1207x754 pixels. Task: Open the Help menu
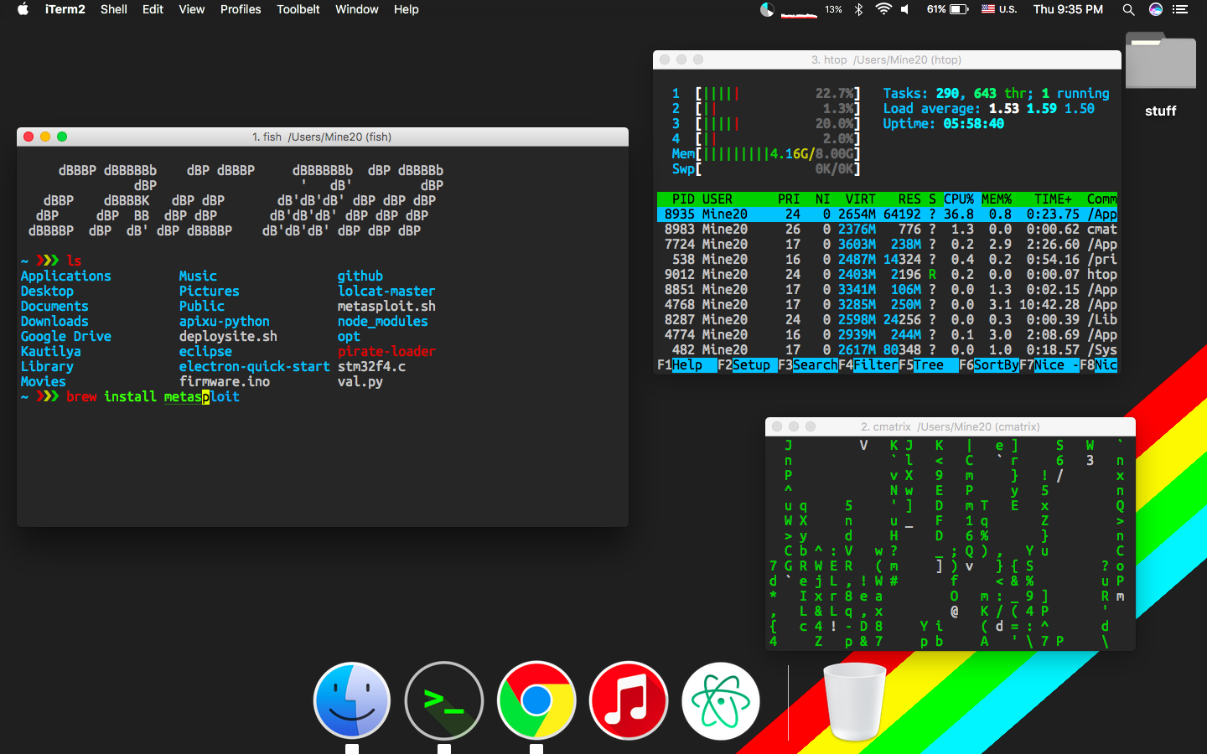(x=406, y=9)
